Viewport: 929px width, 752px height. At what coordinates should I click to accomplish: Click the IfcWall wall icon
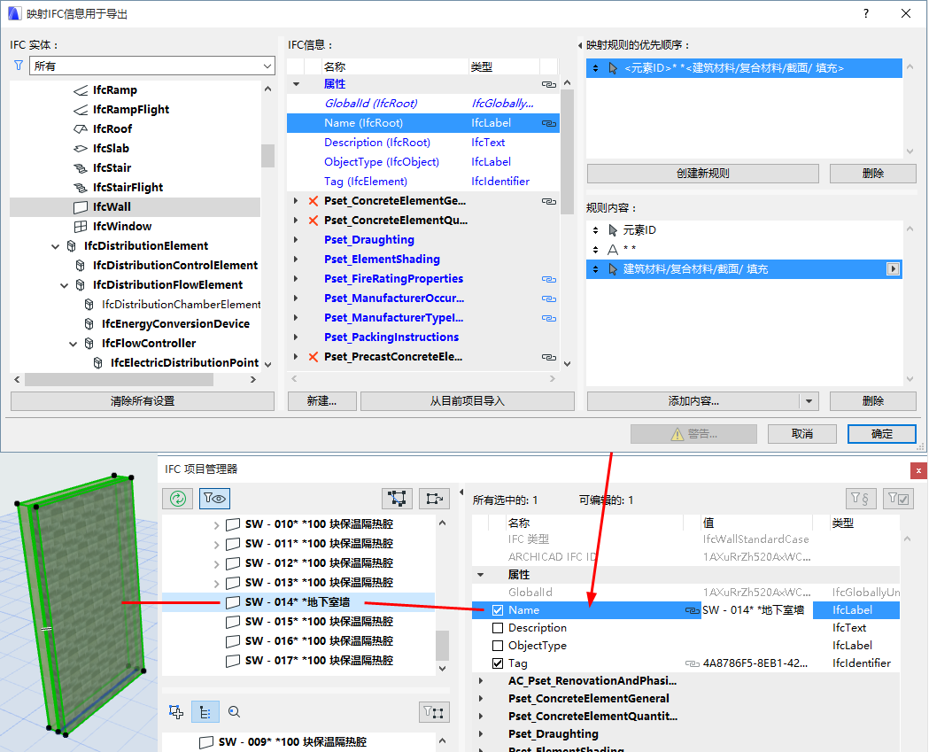81,207
